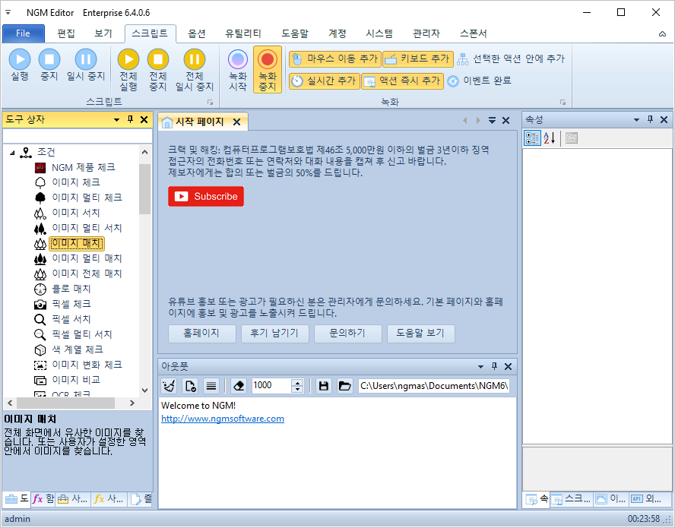675x528 pixels.
Task: Open 녹화 group dialog launcher
Action: click(x=562, y=102)
